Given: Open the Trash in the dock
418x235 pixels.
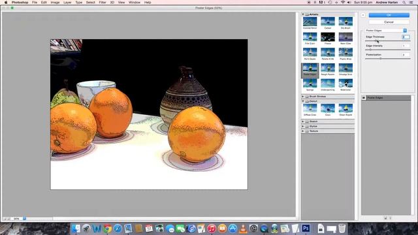Looking at the screenshot, I should point(342,228).
